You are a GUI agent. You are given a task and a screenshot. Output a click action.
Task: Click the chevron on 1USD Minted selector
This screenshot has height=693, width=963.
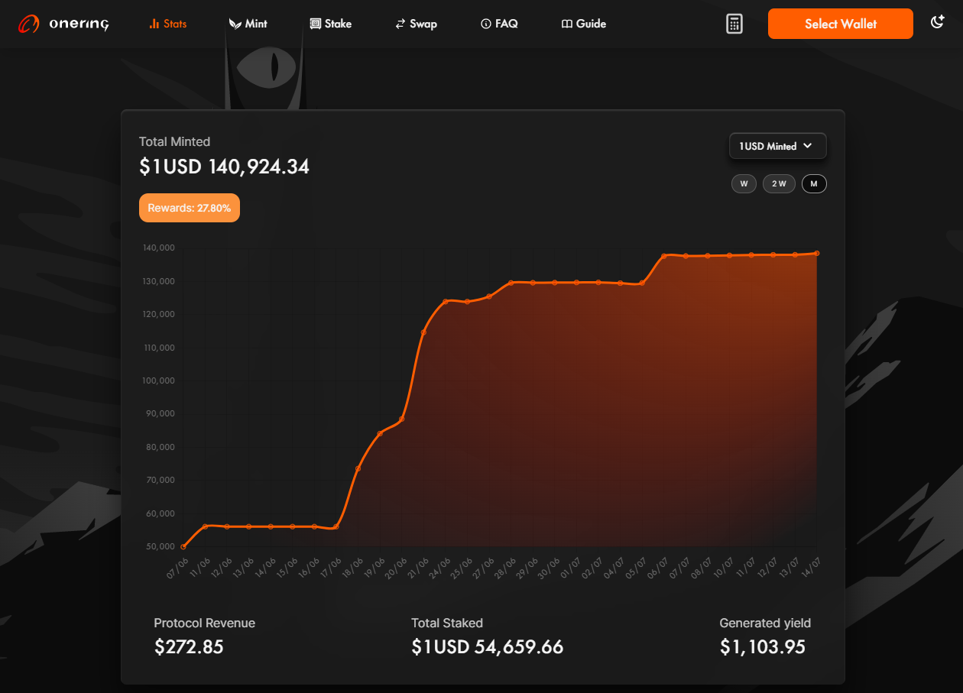tap(808, 146)
